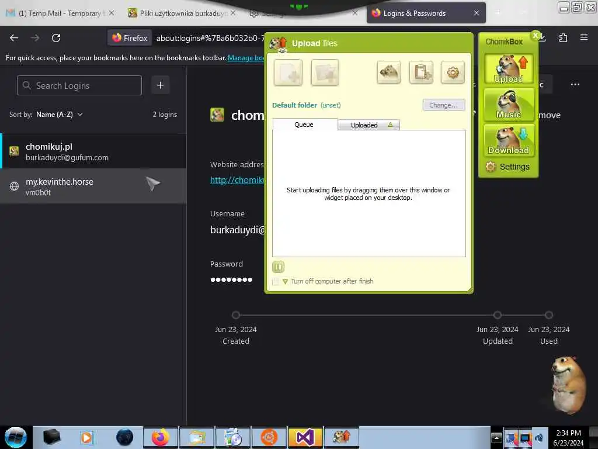
Task: Go back in Firefox
Action: pos(14,38)
